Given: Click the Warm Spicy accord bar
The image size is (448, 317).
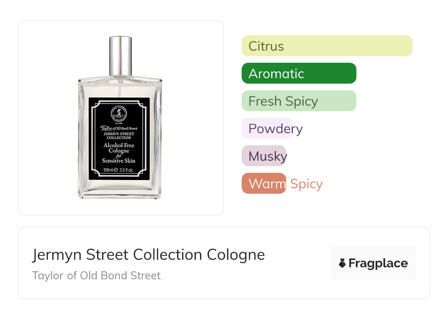Looking at the screenshot, I should point(264,183).
